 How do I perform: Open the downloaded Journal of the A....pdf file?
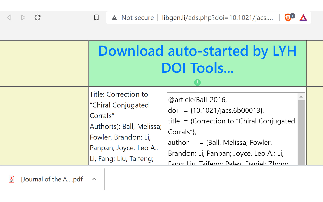52,179
